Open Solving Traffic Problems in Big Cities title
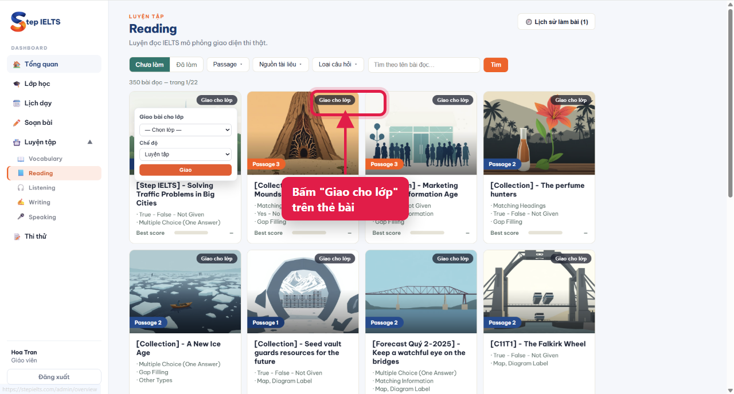This screenshot has height=394, width=734. [x=175, y=194]
